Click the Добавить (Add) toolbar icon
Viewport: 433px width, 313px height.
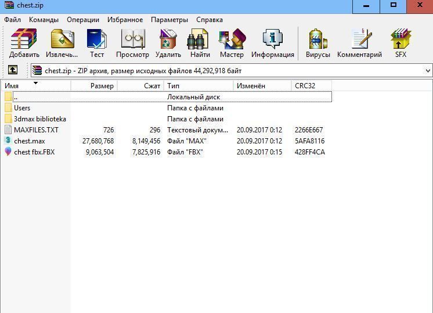(24, 39)
